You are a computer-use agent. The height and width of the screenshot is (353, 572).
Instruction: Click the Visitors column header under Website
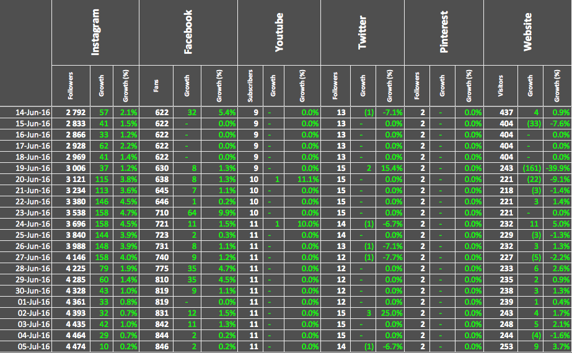[x=501, y=86]
